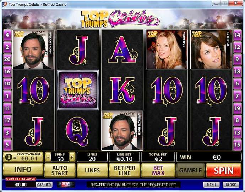Screen dimensions: 245x192
Task: Open the Menu button
Action: coord(211,185)
